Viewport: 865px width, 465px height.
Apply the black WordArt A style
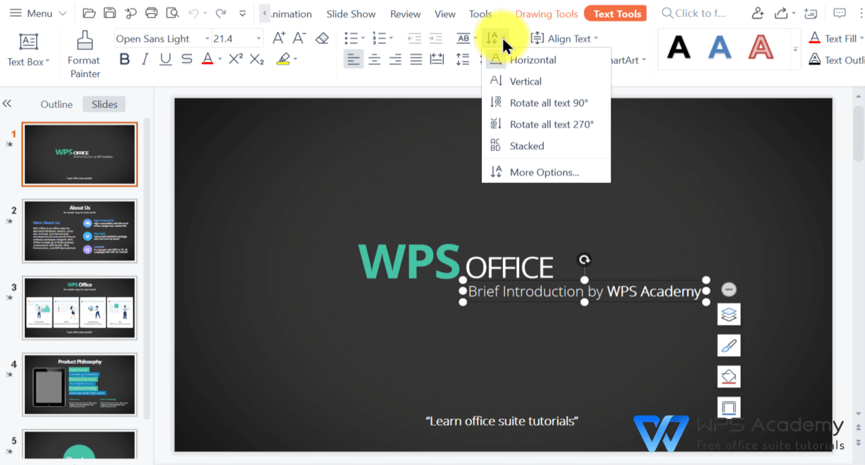click(678, 47)
